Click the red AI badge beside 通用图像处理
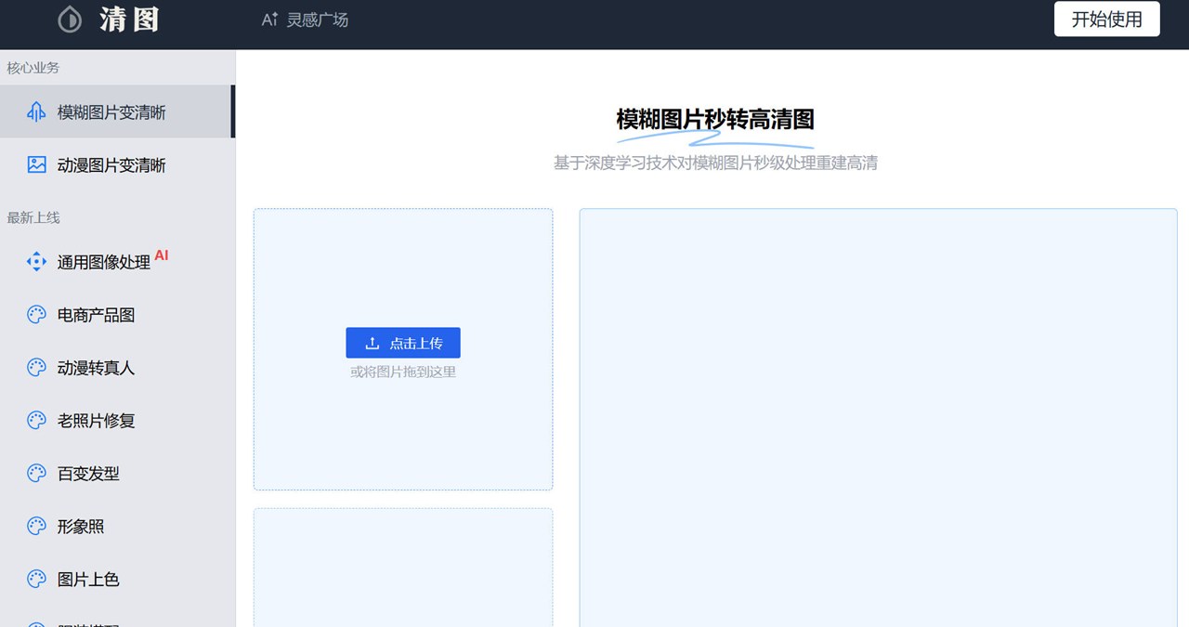The width and height of the screenshot is (1189, 627). 162,255
